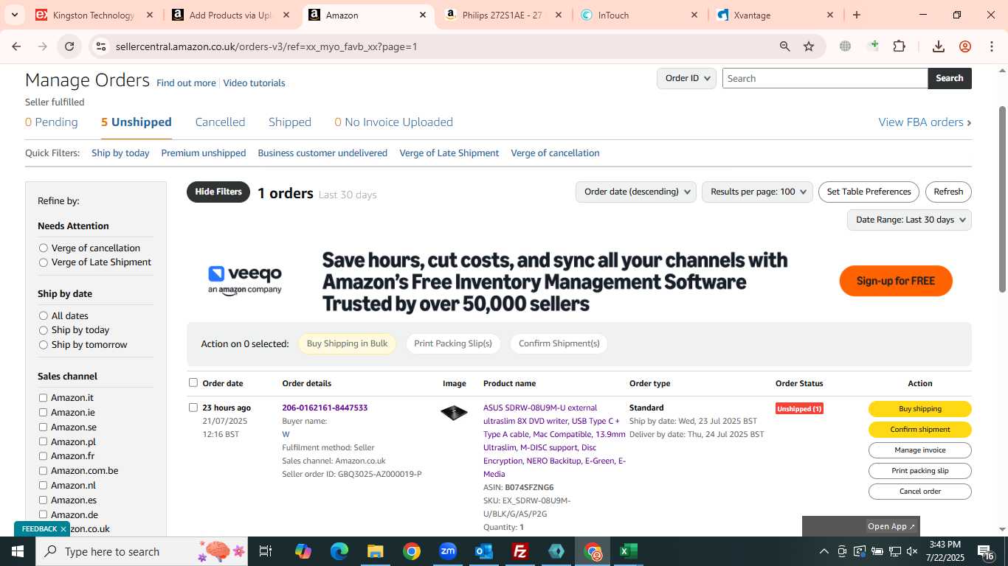Switch to the Shipped orders tab
The height and width of the screenshot is (566, 1008).
point(290,122)
